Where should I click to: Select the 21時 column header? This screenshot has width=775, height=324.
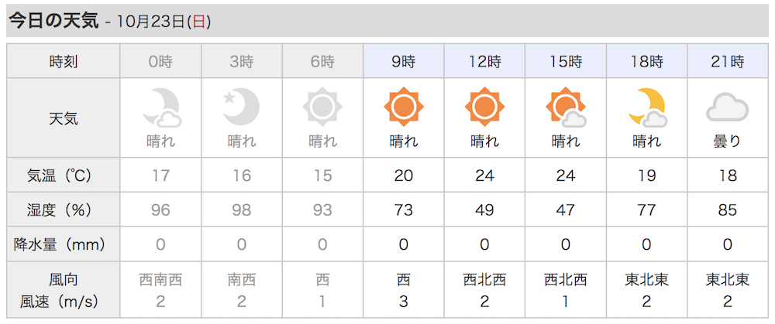coord(727,60)
